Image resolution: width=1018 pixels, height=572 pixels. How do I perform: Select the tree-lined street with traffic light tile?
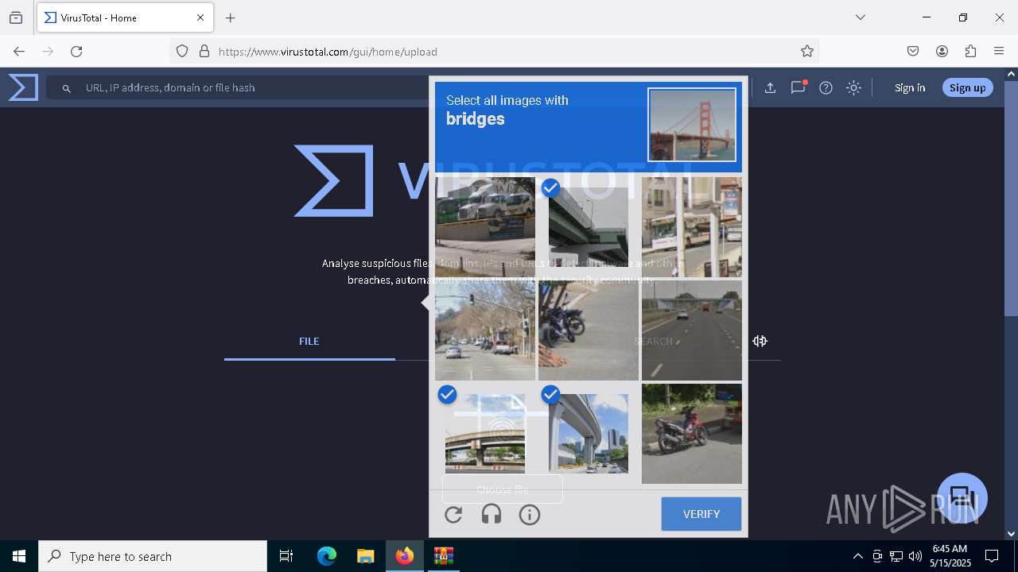(x=485, y=330)
